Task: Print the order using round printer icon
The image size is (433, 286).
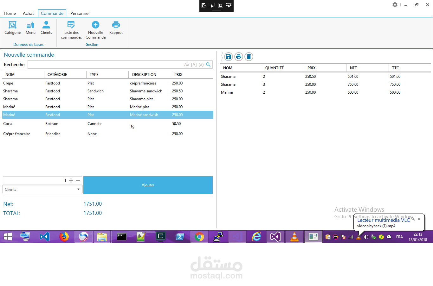Action: click(x=239, y=57)
